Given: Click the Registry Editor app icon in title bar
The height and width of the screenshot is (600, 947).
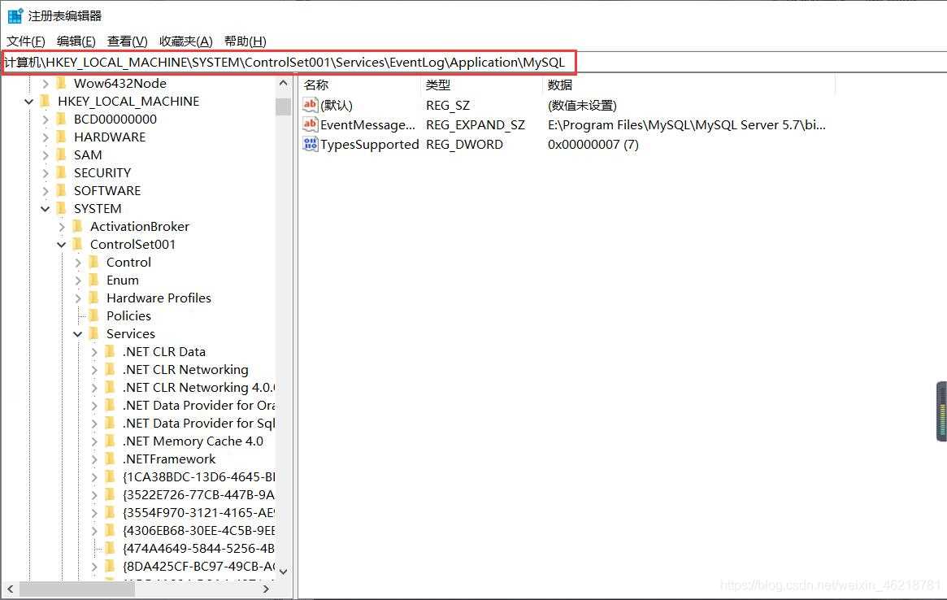Looking at the screenshot, I should (x=15, y=15).
